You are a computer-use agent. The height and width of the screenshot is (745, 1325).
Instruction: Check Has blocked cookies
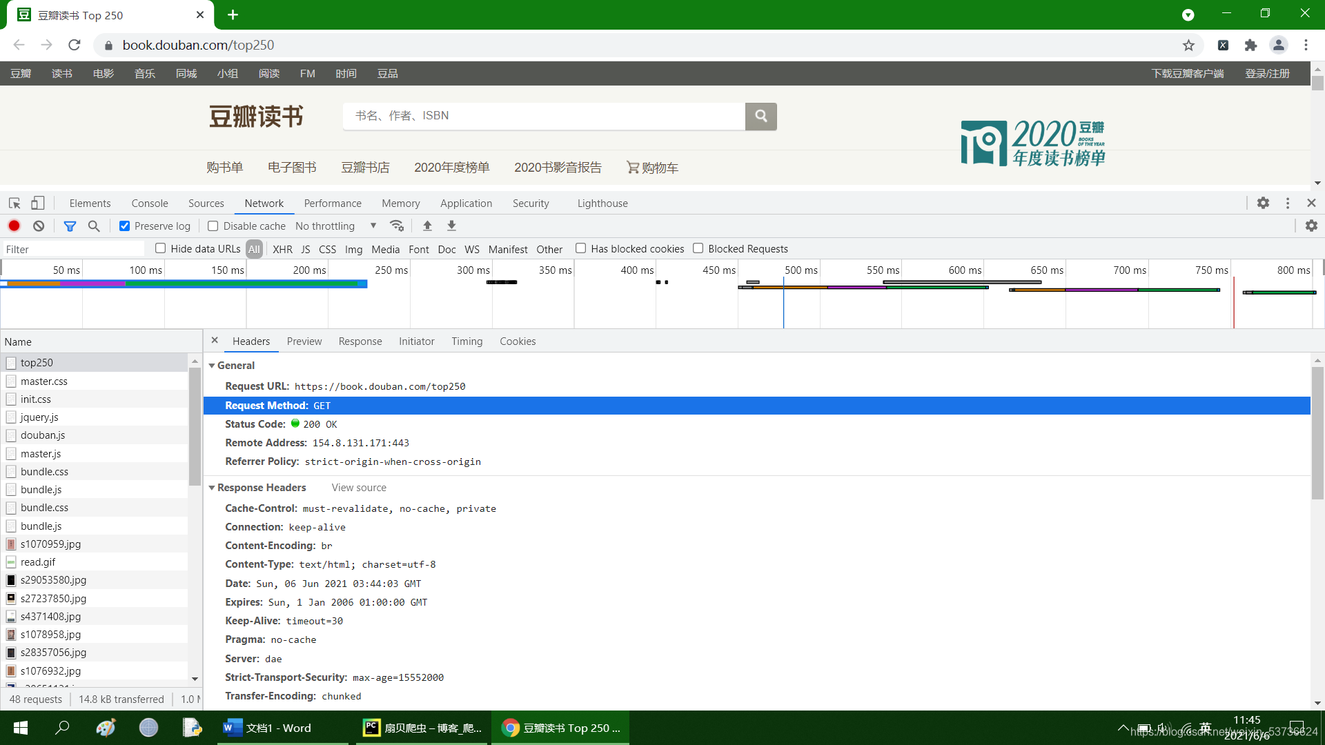pyautogui.click(x=581, y=248)
